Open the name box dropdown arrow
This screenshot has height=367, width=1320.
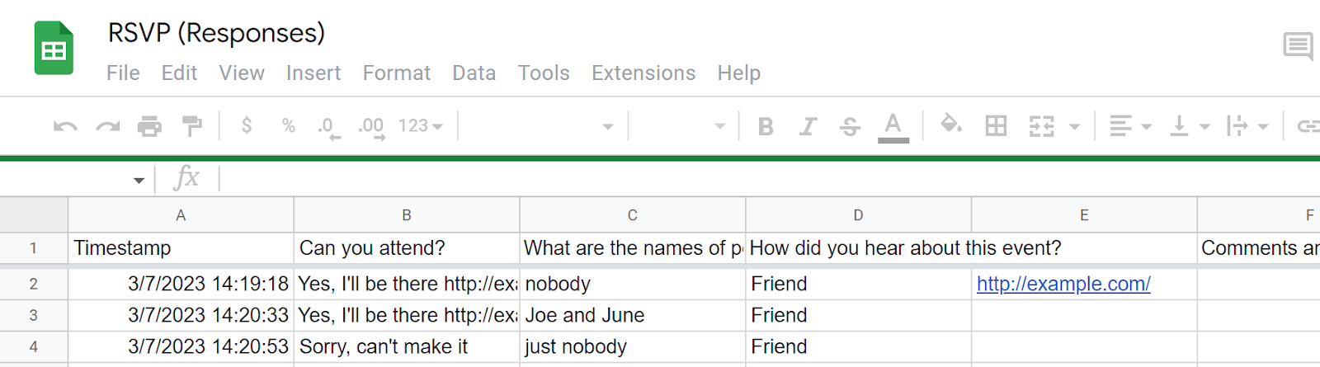click(x=139, y=180)
